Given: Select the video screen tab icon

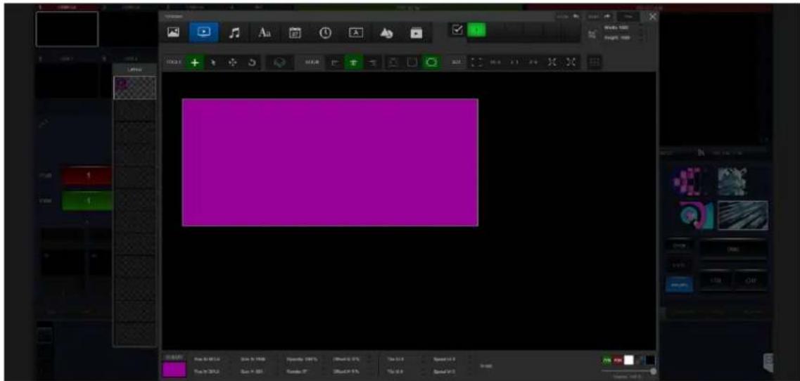Looking at the screenshot, I should tap(203, 32).
